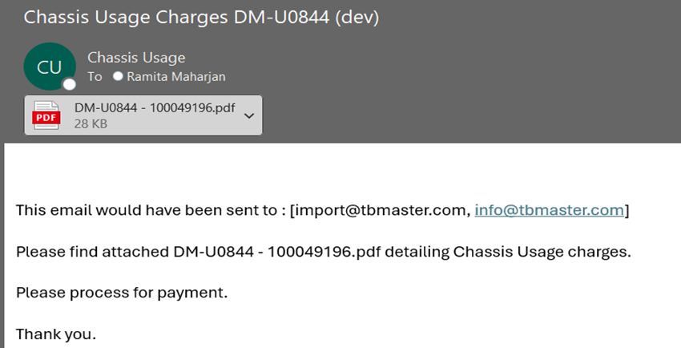Click the presence status dot on CU avatar
Viewport: 681px width, 348px height.
tap(69, 84)
